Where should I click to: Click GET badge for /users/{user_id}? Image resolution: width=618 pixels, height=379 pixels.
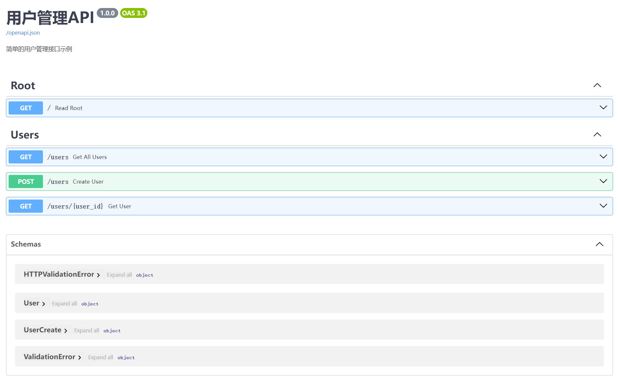(26, 206)
